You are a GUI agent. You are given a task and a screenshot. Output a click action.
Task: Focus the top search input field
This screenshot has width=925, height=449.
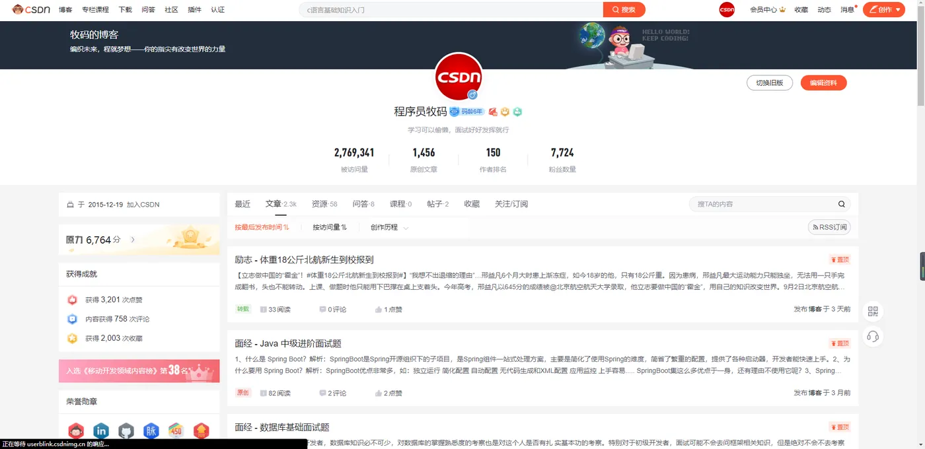(x=451, y=10)
